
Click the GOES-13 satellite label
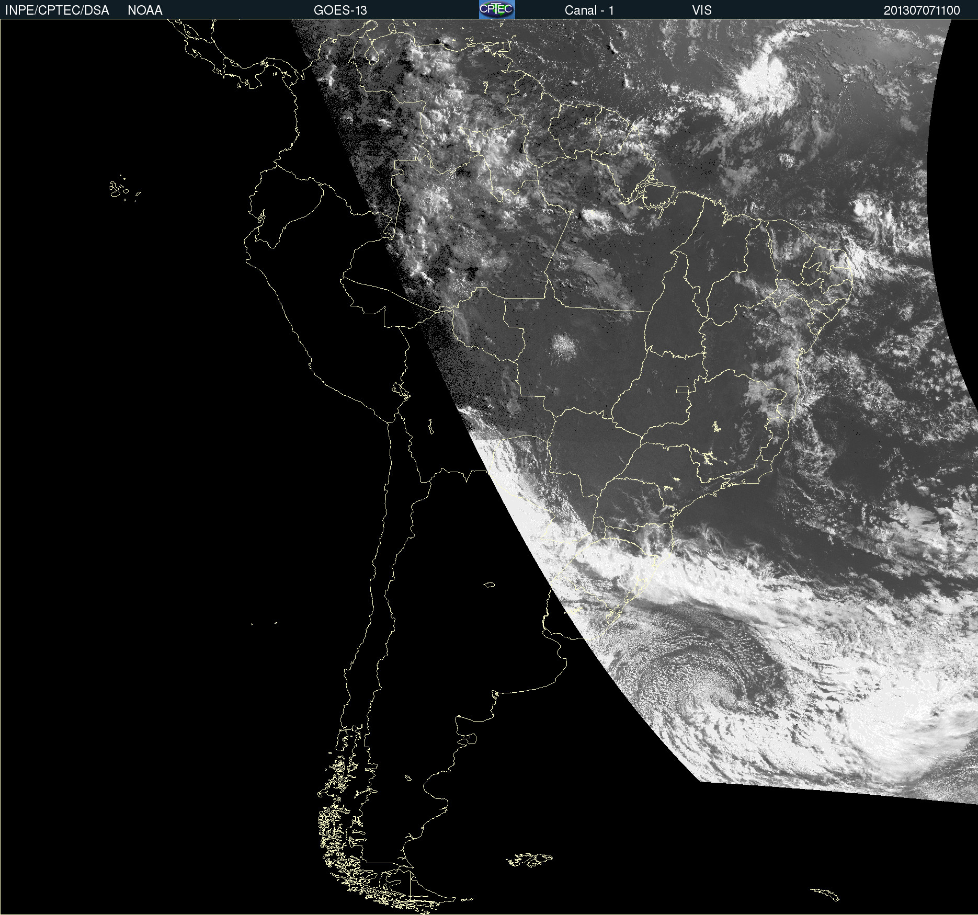tap(340, 10)
